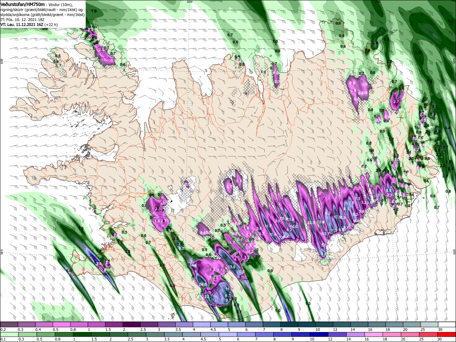Click the white 30+ swatch in top legend row
The image size is (456, 342).
click(x=447, y=325)
